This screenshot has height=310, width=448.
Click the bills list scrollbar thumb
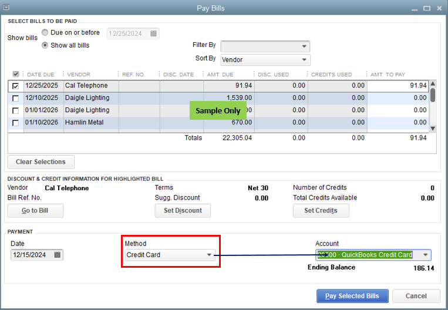click(x=433, y=95)
